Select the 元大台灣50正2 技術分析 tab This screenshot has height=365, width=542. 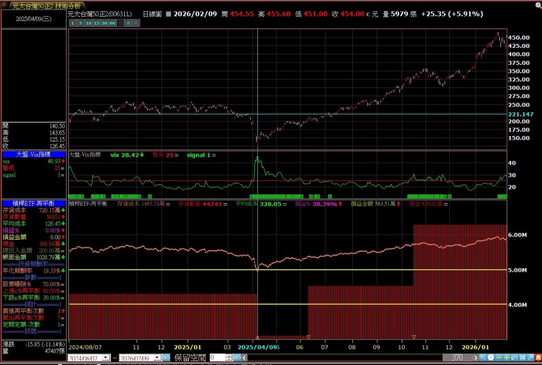tap(46, 6)
